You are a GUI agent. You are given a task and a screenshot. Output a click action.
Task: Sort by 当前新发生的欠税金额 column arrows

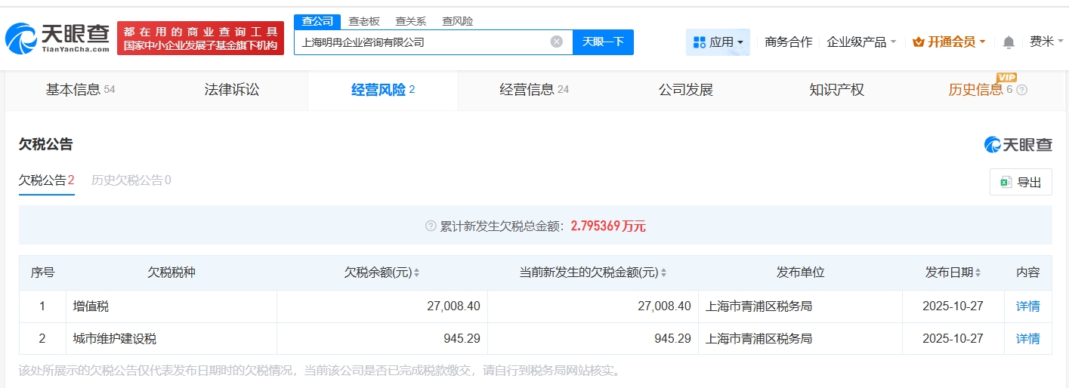[663, 273]
